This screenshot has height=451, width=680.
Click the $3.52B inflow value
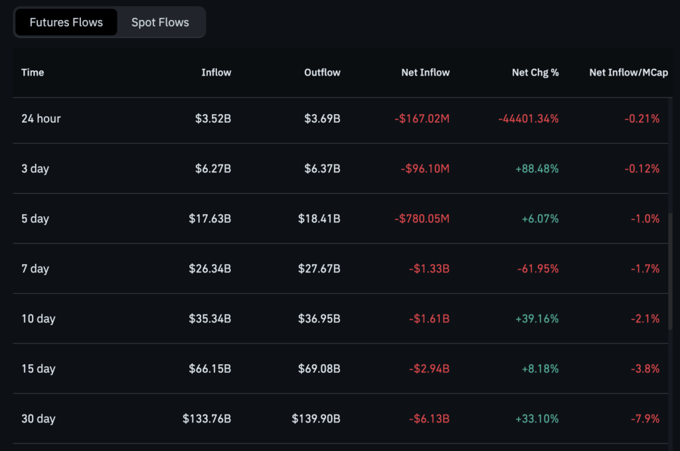point(213,119)
